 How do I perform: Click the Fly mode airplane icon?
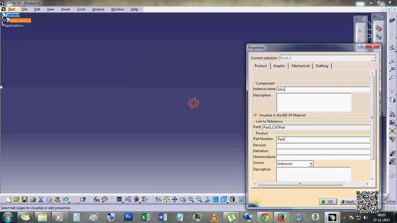(x=158, y=200)
